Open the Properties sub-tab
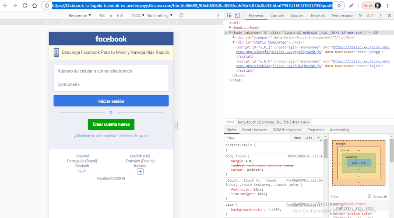This screenshot has width=394, height=218. click(x=316, y=130)
